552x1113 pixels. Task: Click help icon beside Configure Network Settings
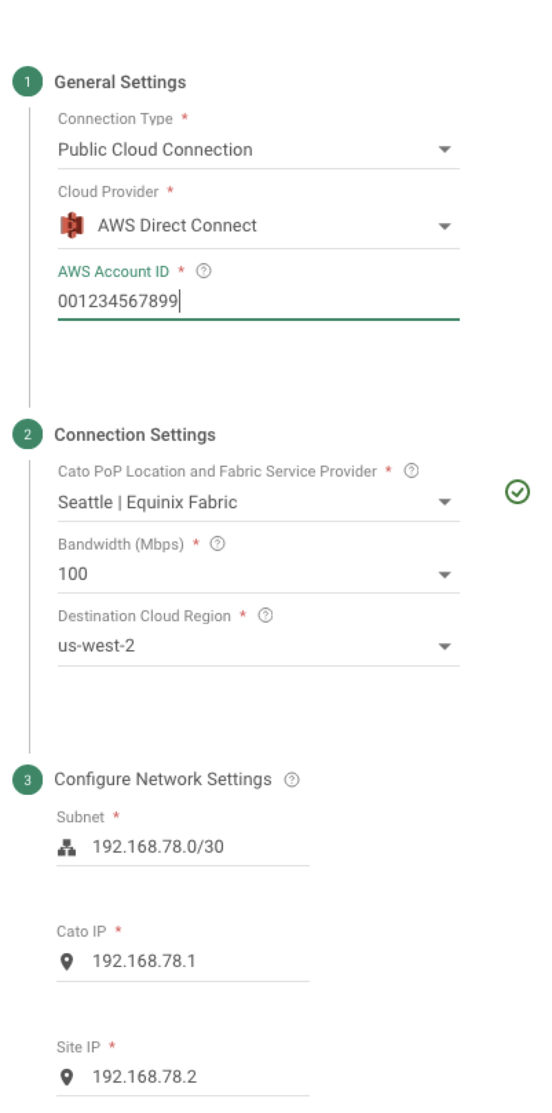[x=292, y=780]
